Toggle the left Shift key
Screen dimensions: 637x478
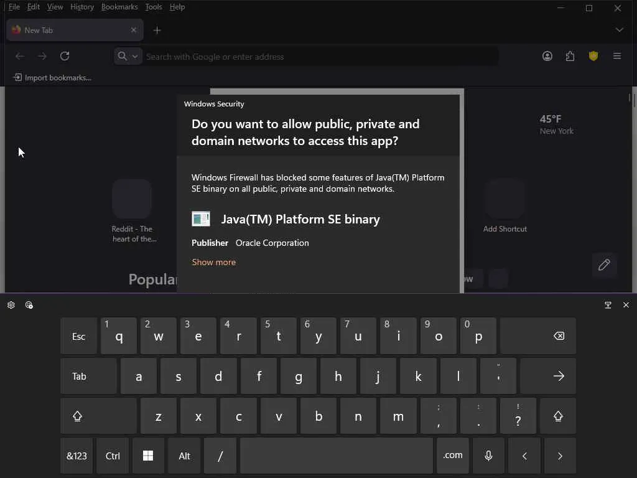(x=99, y=416)
